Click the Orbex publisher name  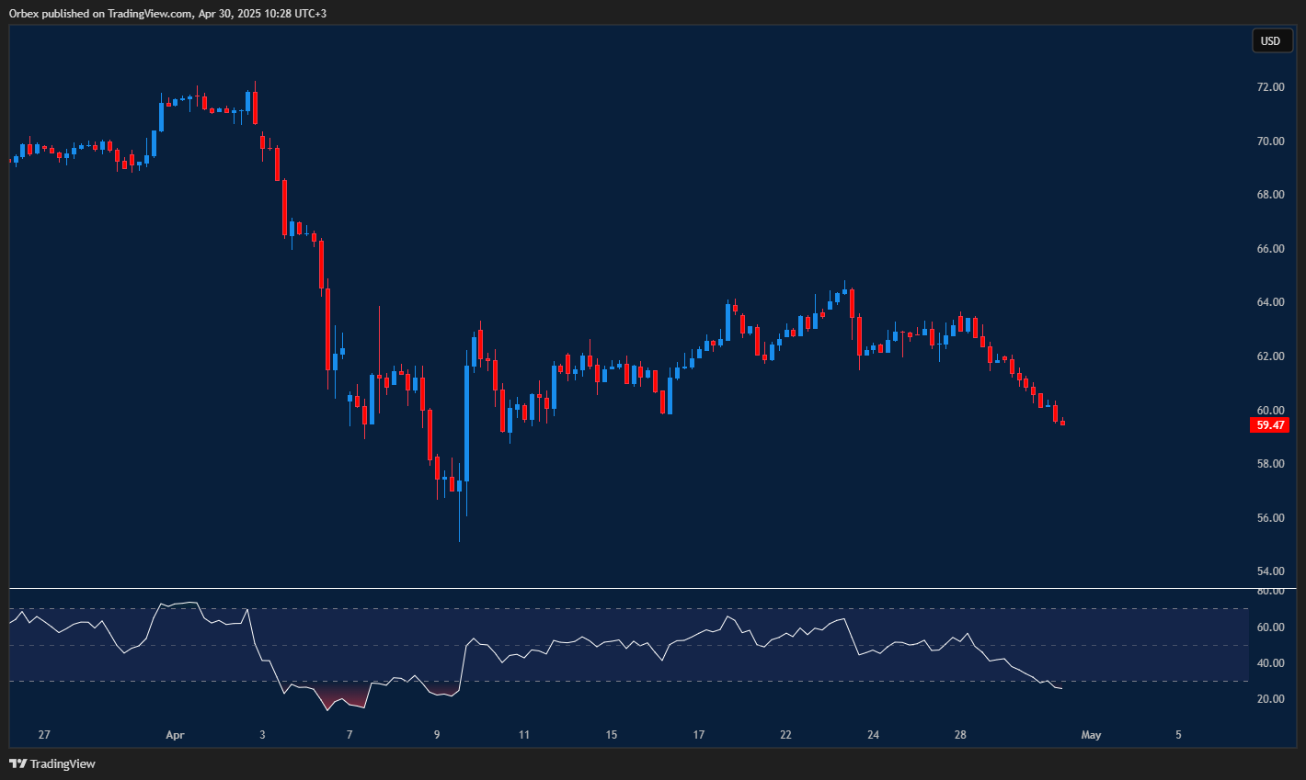click(x=22, y=14)
